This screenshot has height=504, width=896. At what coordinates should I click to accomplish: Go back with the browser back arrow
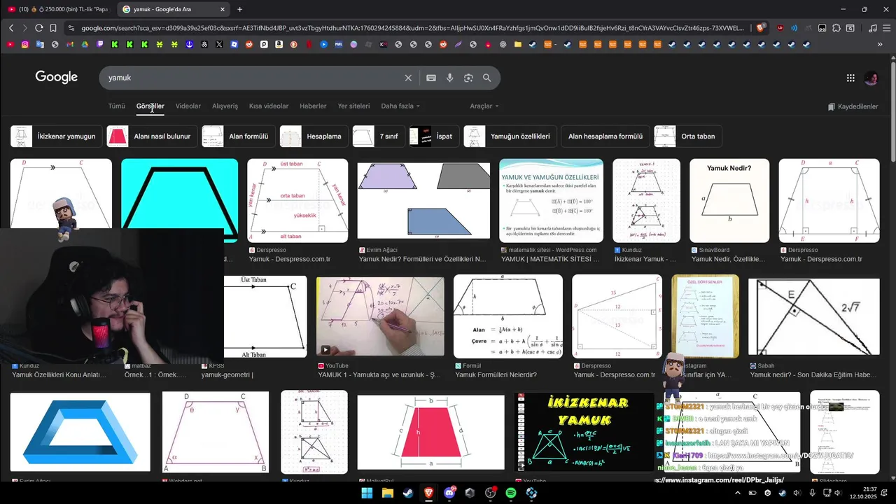(11, 28)
